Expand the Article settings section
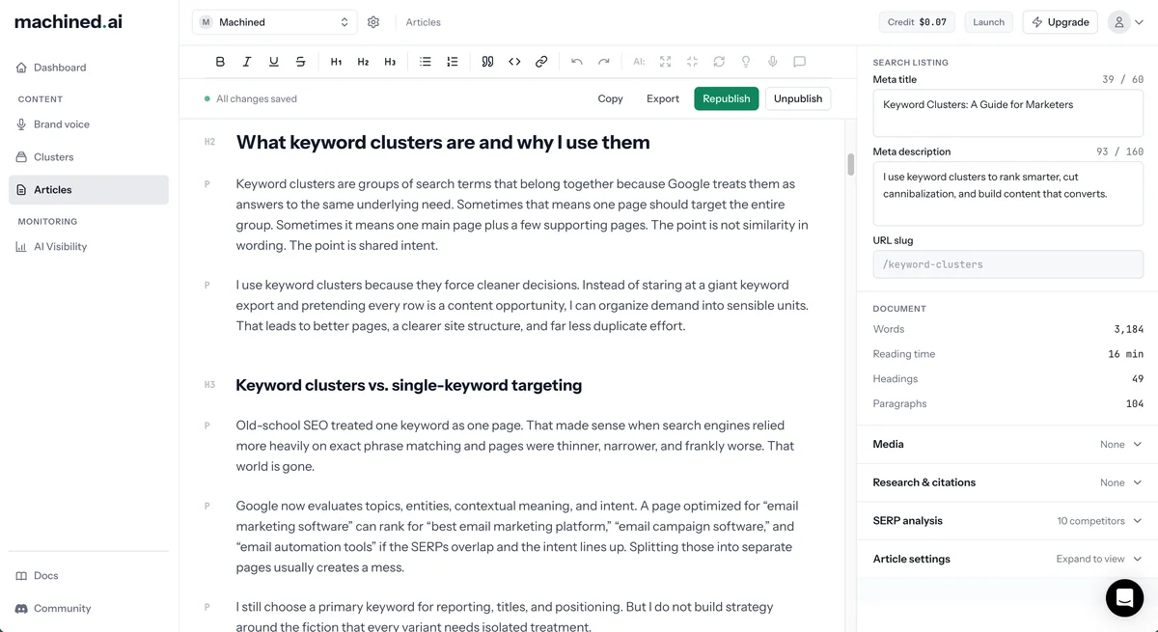The image size is (1158, 632). [1007, 559]
